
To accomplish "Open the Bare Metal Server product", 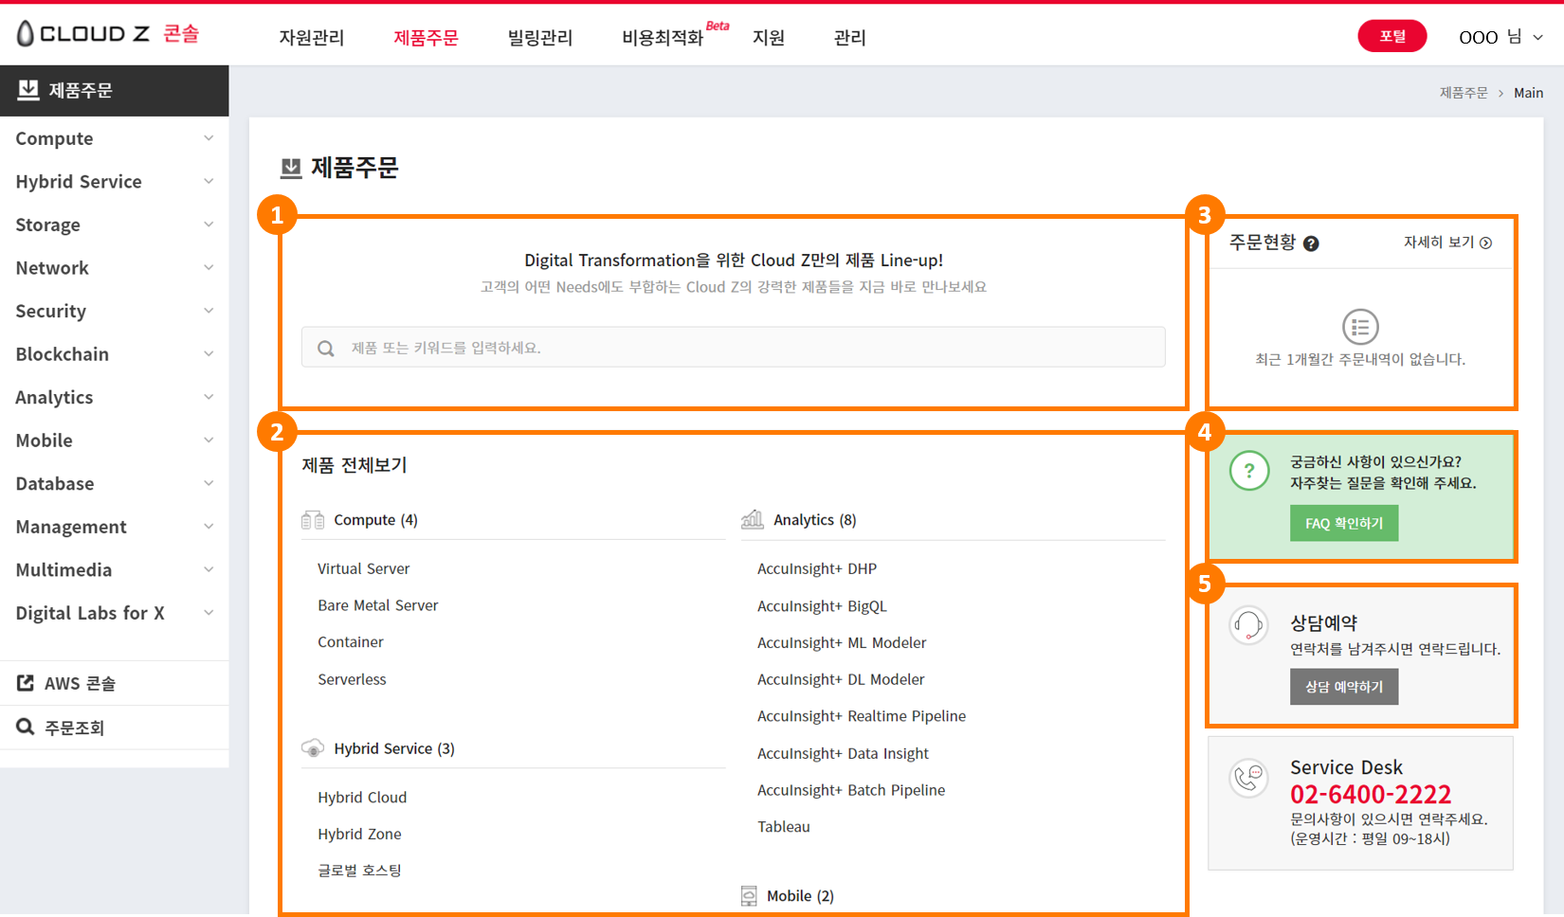I will pos(378,605).
